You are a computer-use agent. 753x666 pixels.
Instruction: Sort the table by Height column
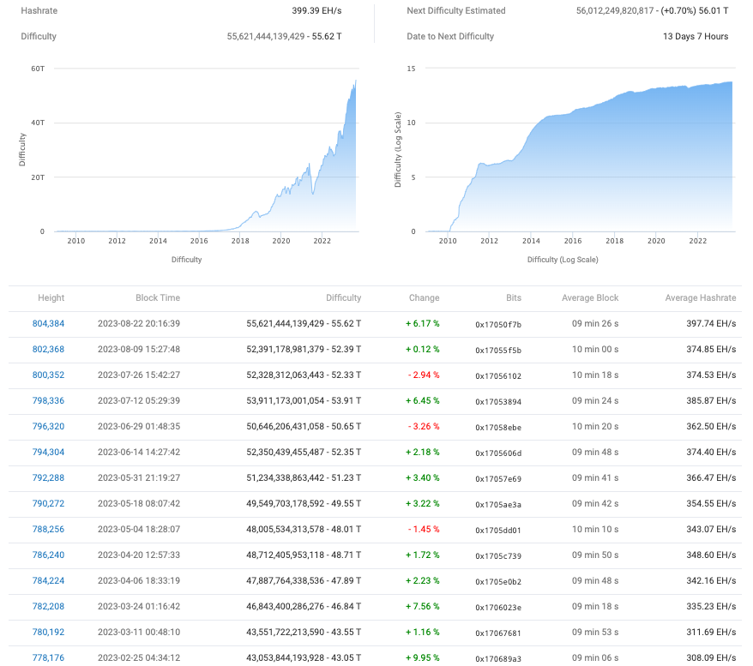click(x=51, y=298)
